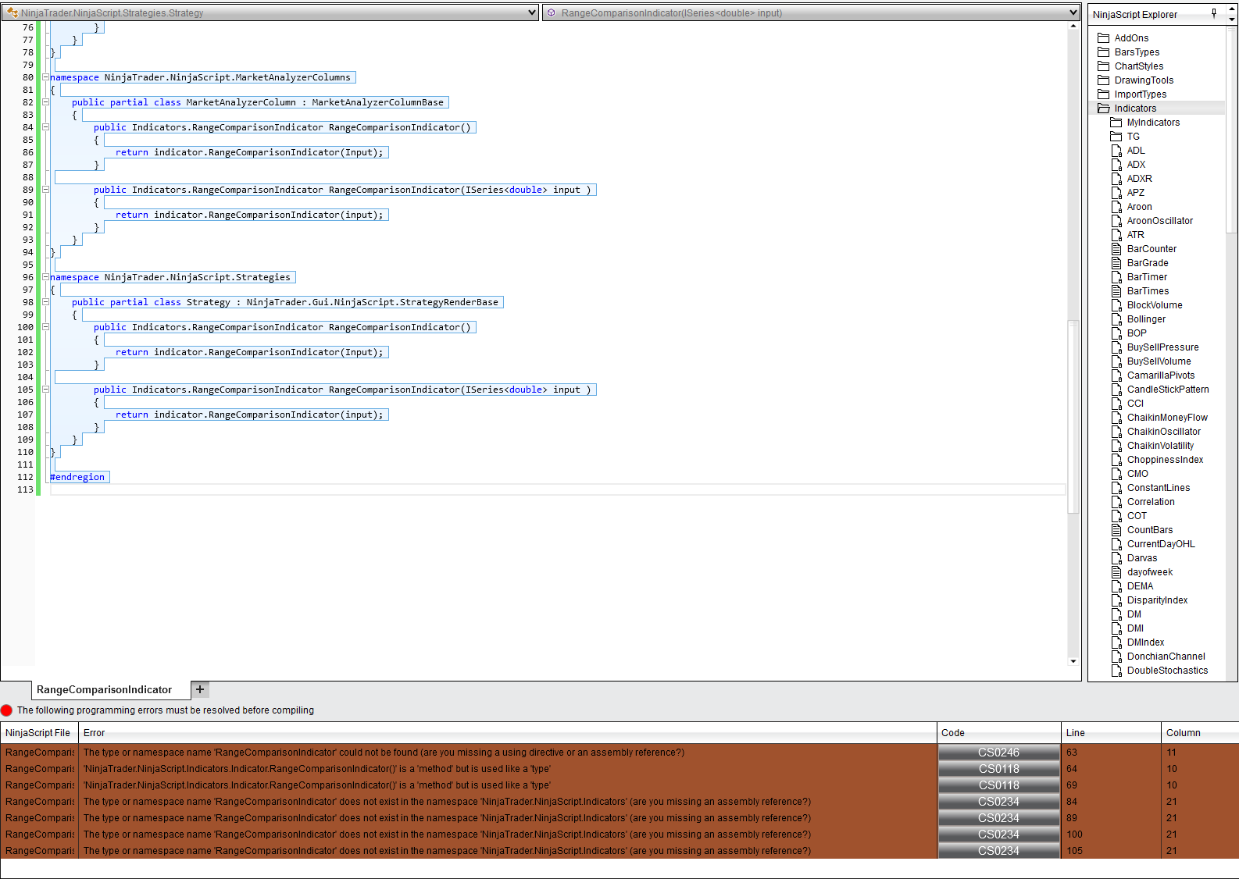The height and width of the screenshot is (879, 1239).
Task: Click the ImportTypes folder icon
Action: (x=1103, y=94)
